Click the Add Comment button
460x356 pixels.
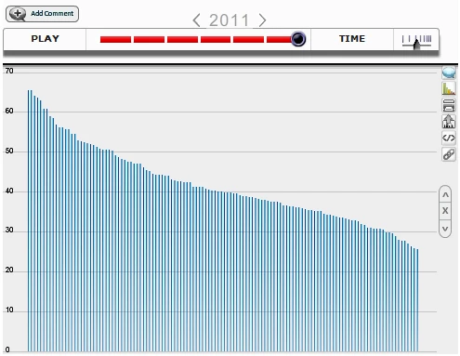click(x=42, y=14)
